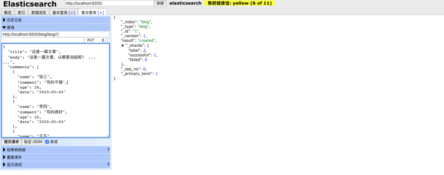
Task: Click the "_seq_no": 0 line
Action: point(134,69)
